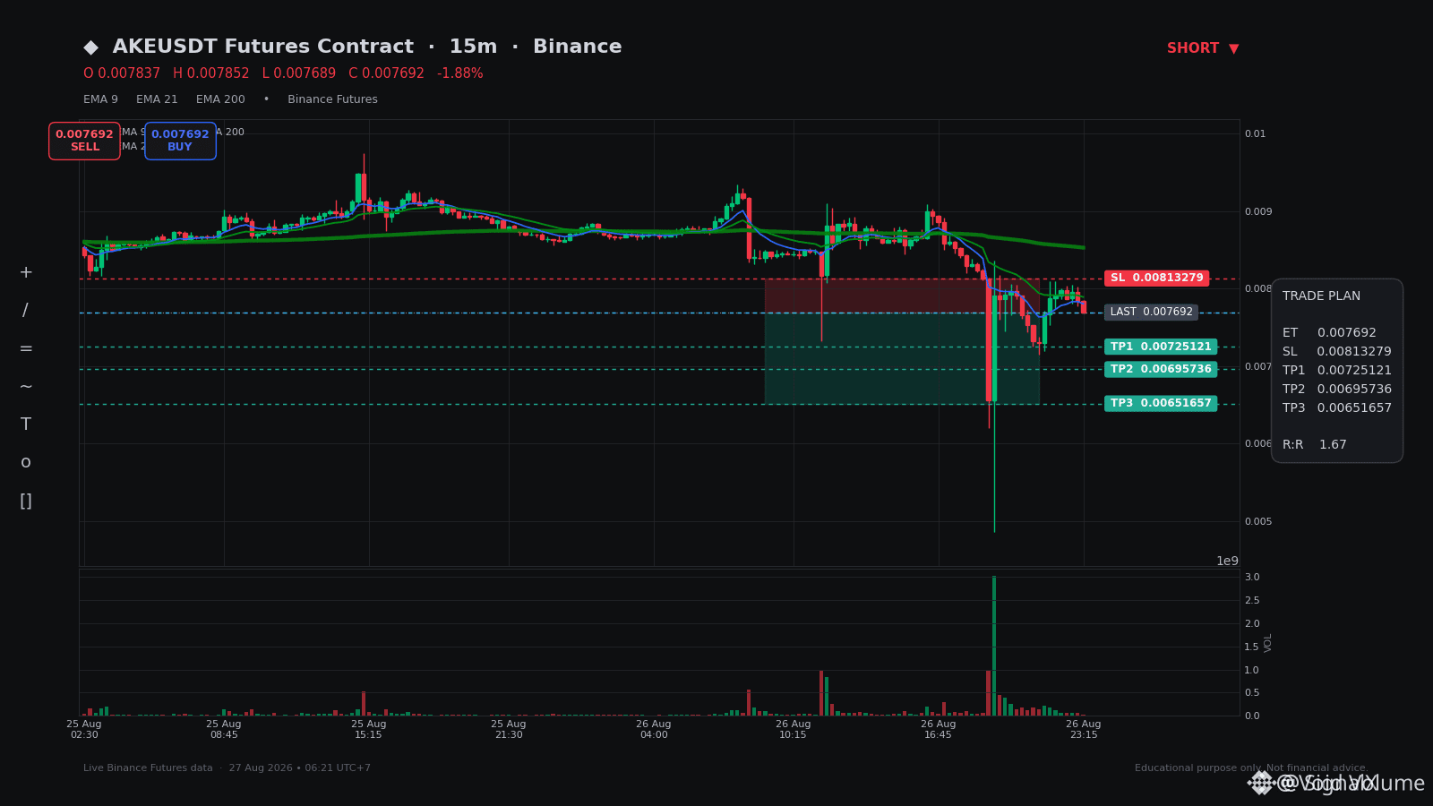1433x806 pixels.
Task: Toggle the EMA 21 indicator label
Action: [x=157, y=99]
